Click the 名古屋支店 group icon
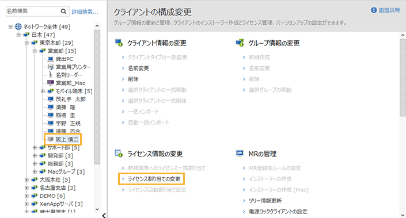406x218 pixels. pyautogui.click(x=34, y=188)
